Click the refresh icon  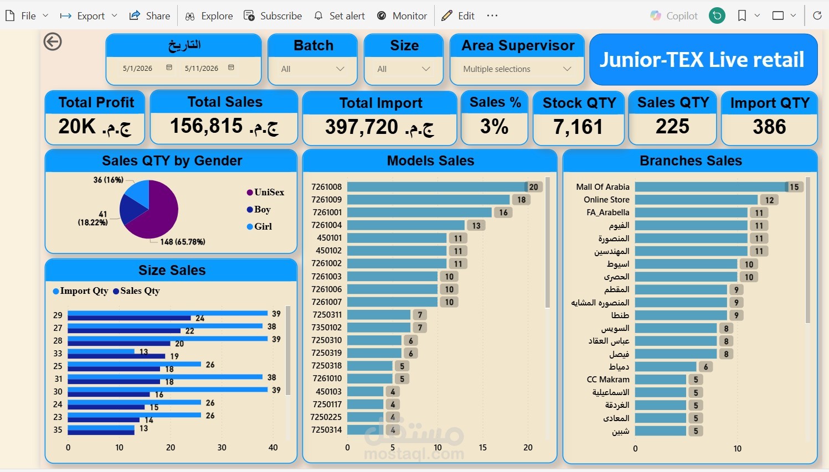(x=817, y=16)
